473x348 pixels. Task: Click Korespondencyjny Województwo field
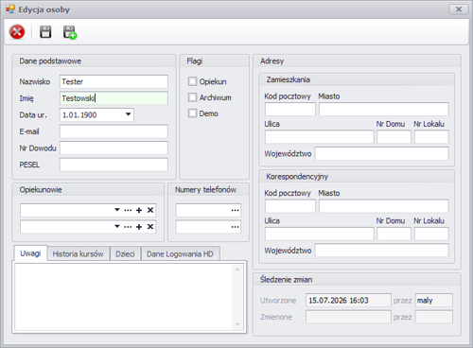pyautogui.click(x=381, y=251)
